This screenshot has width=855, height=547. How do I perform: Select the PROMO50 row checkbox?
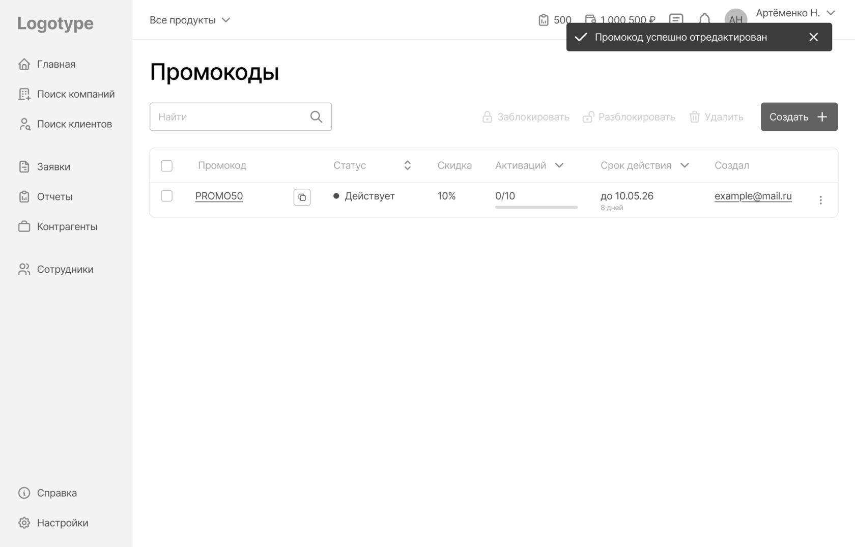(166, 196)
